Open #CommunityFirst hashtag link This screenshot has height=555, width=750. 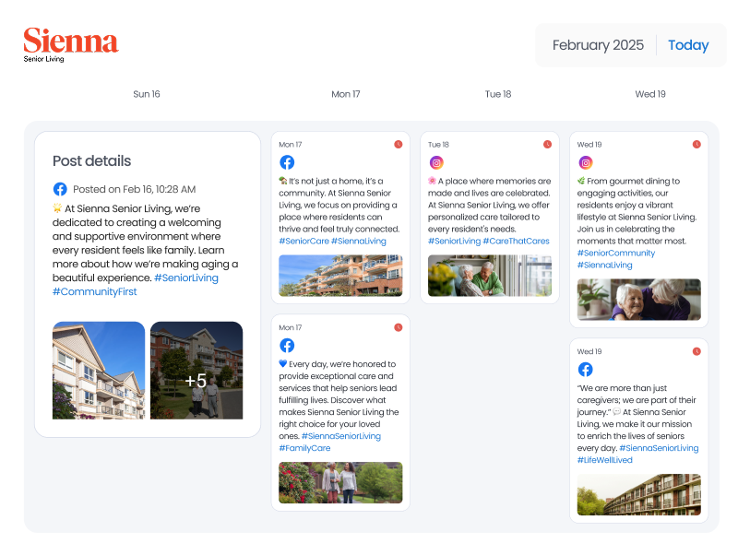coord(95,291)
